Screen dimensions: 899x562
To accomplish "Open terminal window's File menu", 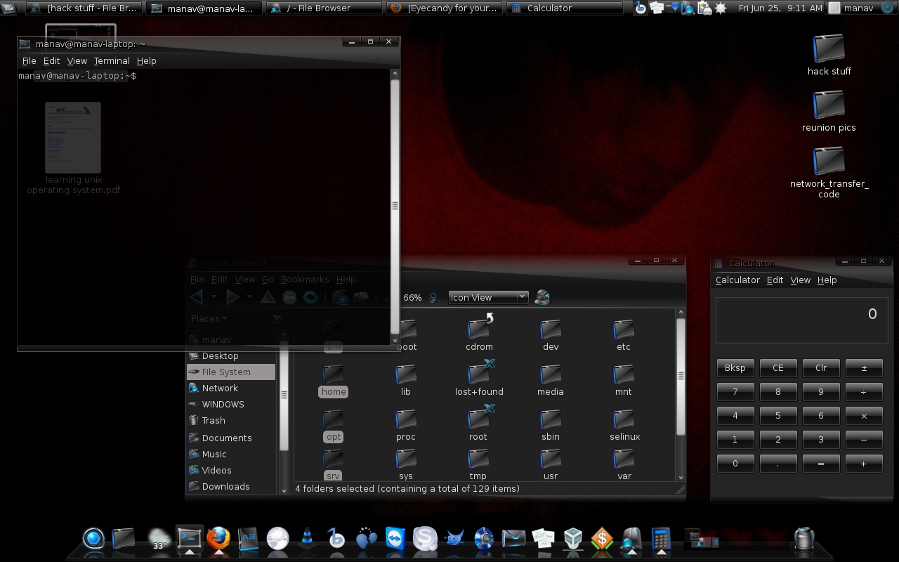I will [29, 61].
